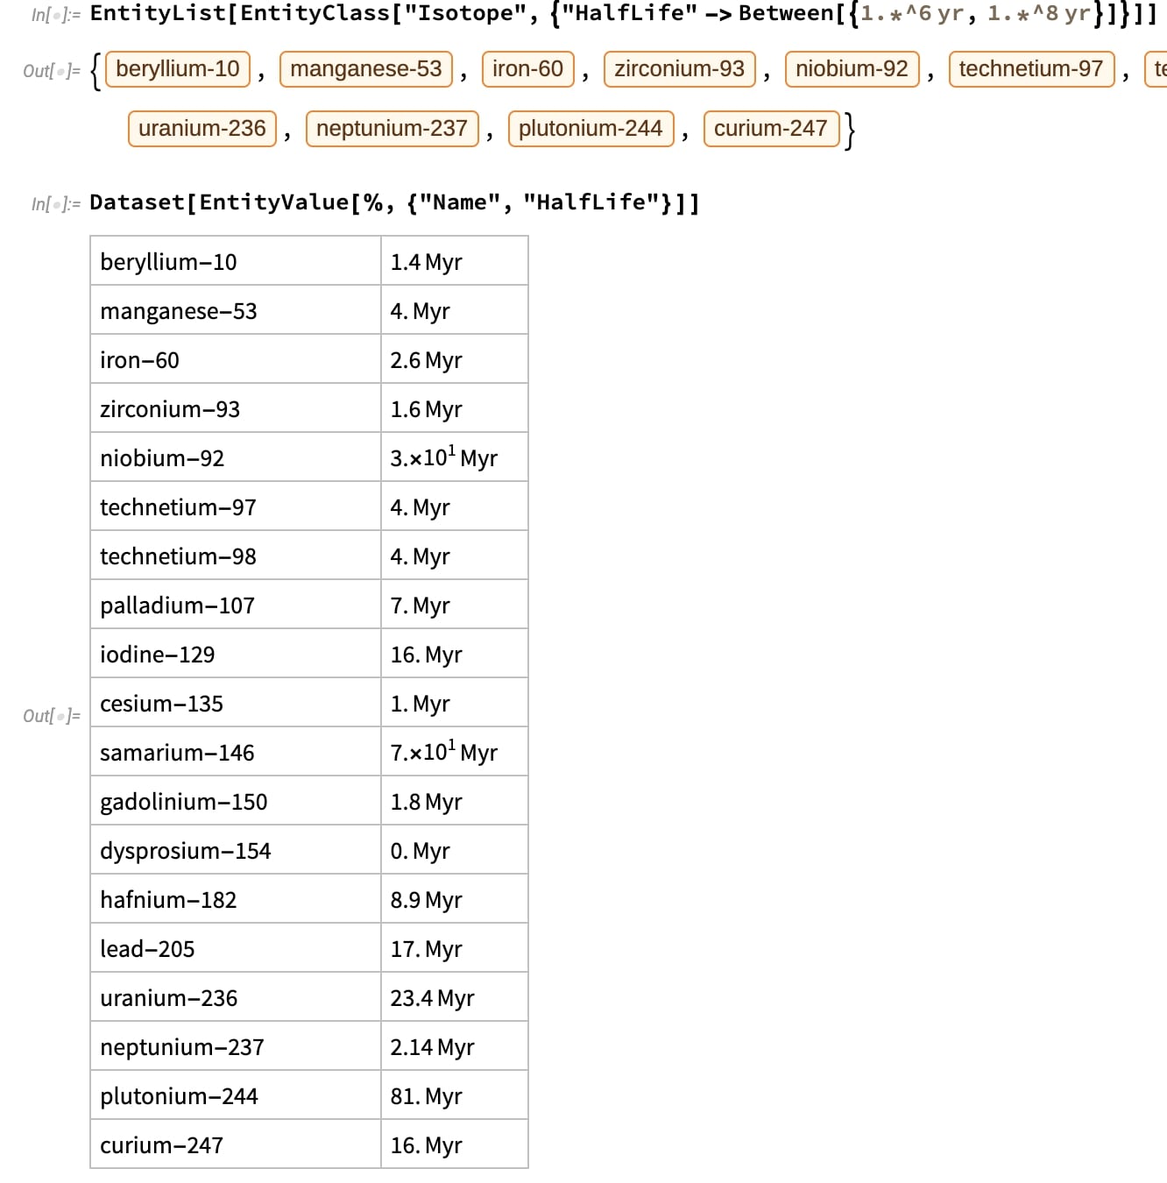1167x1183 pixels.
Task: Click the beryllium-10 entity chip
Action: click(177, 69)
